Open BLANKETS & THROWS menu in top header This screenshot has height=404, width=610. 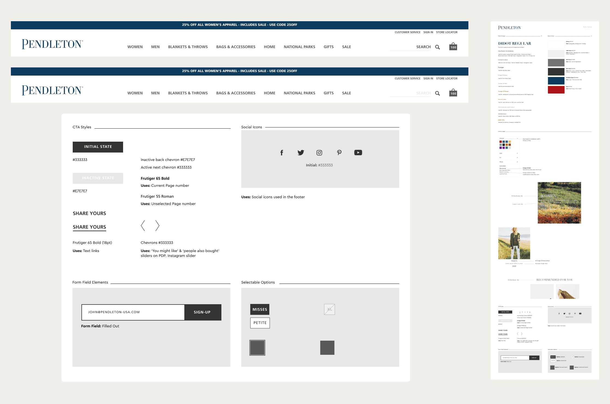point(188,47)
